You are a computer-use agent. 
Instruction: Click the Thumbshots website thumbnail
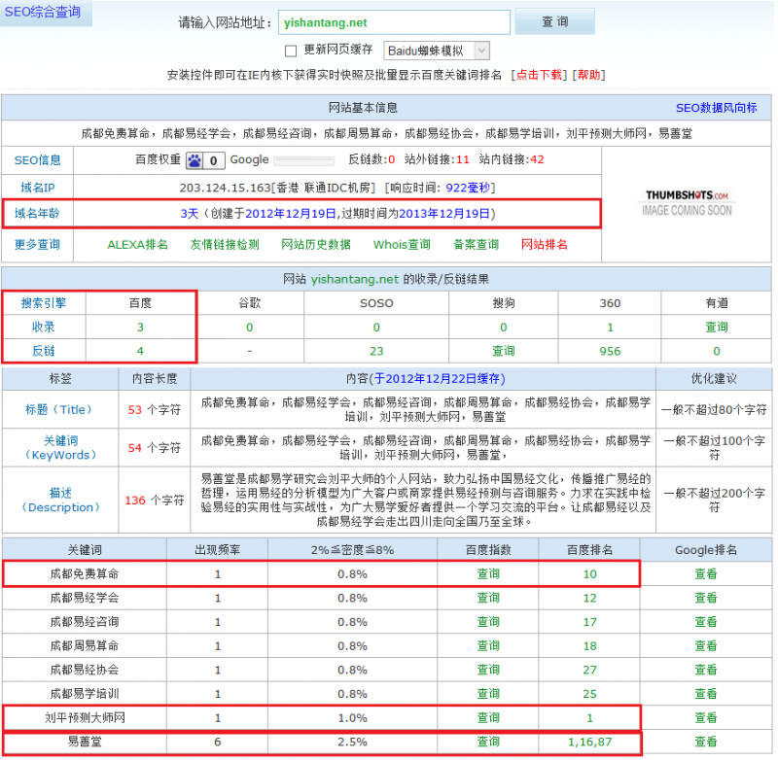point(687,203)
